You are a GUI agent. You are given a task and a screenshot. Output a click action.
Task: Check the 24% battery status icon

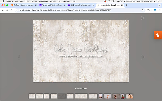[x=119, y=1]
